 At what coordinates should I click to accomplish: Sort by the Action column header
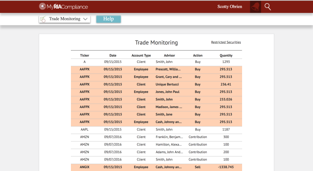coord(198,55)
